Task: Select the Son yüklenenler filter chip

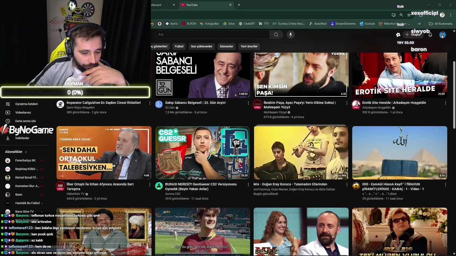Action: click(202, 46)
